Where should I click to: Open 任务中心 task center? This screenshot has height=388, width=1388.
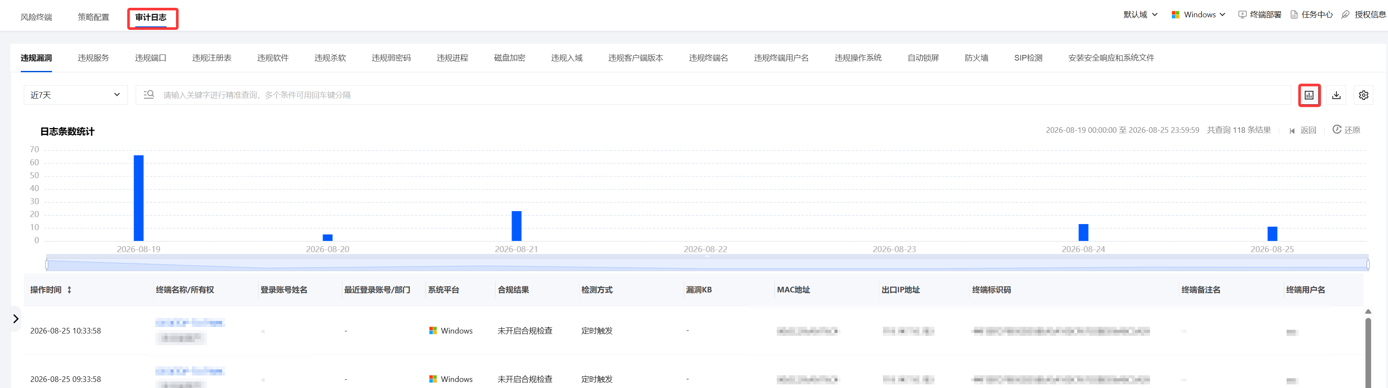[x=1311, y=15]
